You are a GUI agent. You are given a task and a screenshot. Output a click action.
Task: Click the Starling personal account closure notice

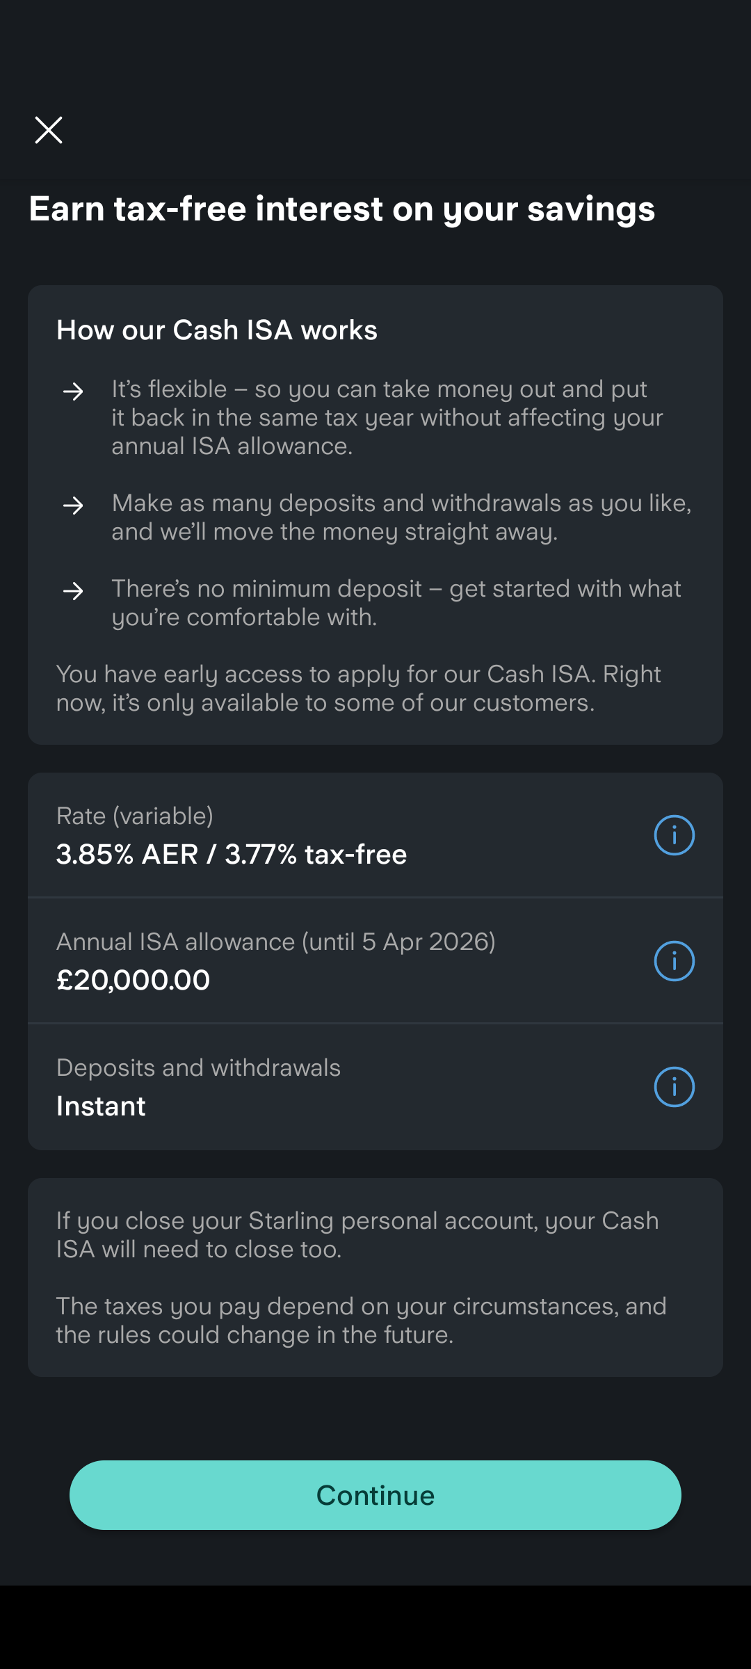click(357, 1234)
